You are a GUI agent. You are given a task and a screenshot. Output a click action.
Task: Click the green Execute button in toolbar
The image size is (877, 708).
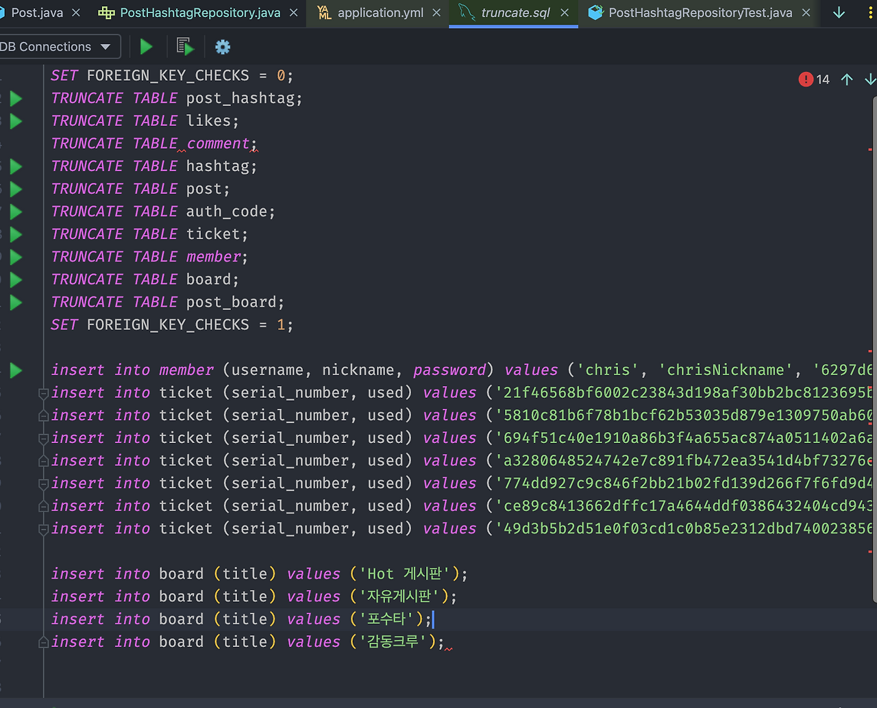click(146, 47)
